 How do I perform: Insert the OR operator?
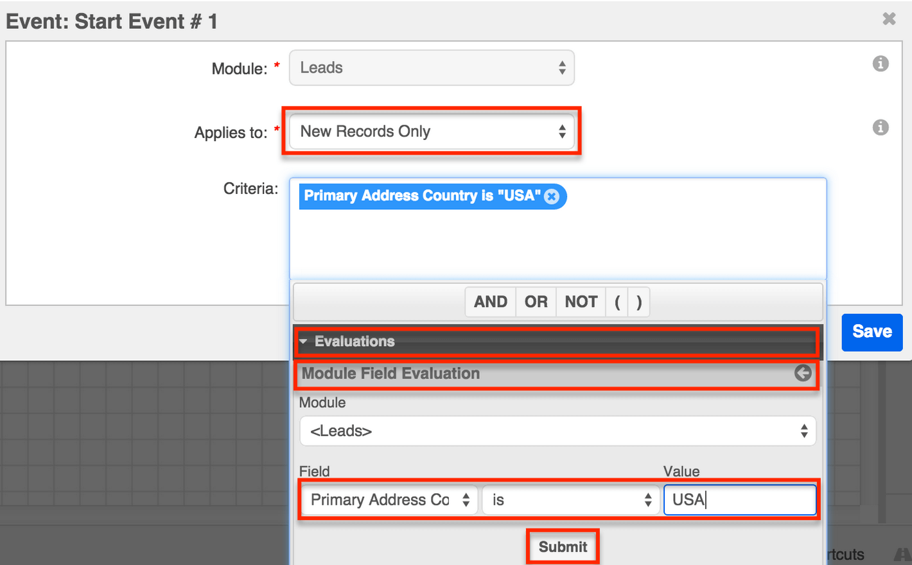536,302
